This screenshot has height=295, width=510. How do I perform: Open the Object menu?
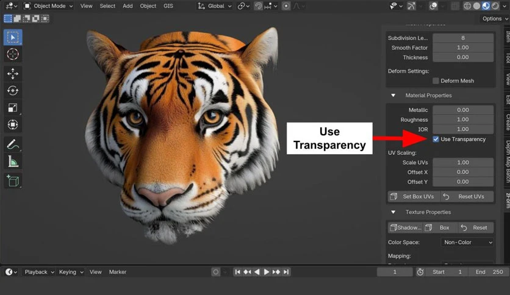[x=148, y=6]
